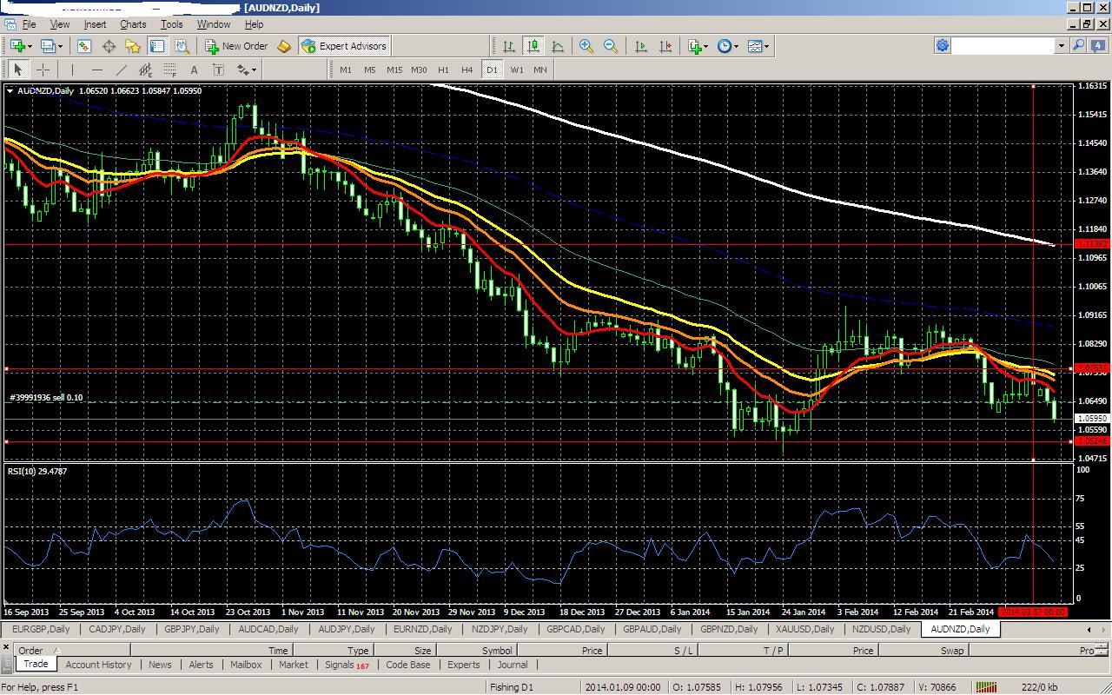
Task: Switch chart to candlestick mode
Action: tap(533, 46)
